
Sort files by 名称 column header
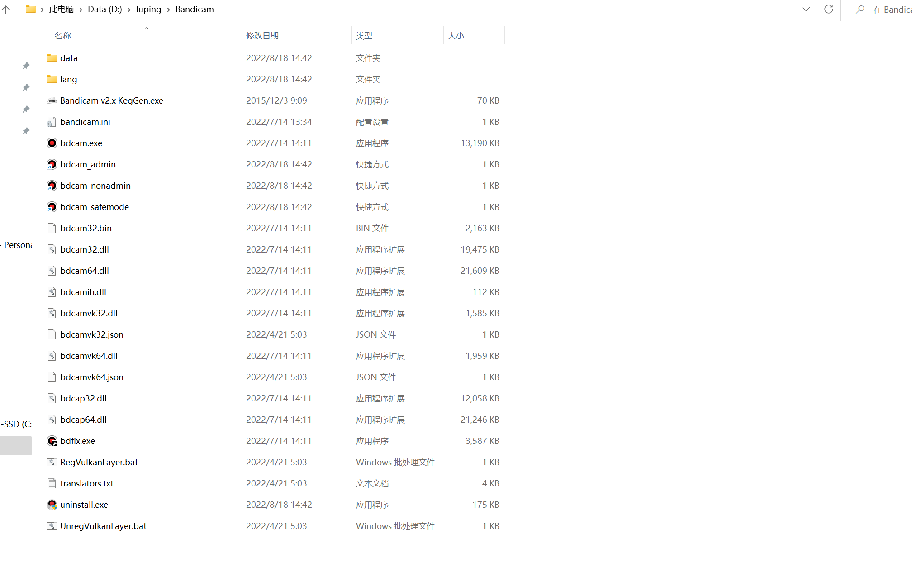pos(63,35)
